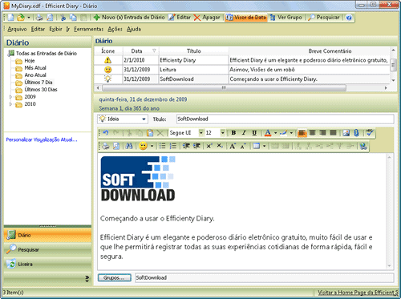The height and width of the screenshot is (299, 401).
Task: Click the cut scissors icon in main toolbar
Action: pyautogui.click(x=63, y=18)
